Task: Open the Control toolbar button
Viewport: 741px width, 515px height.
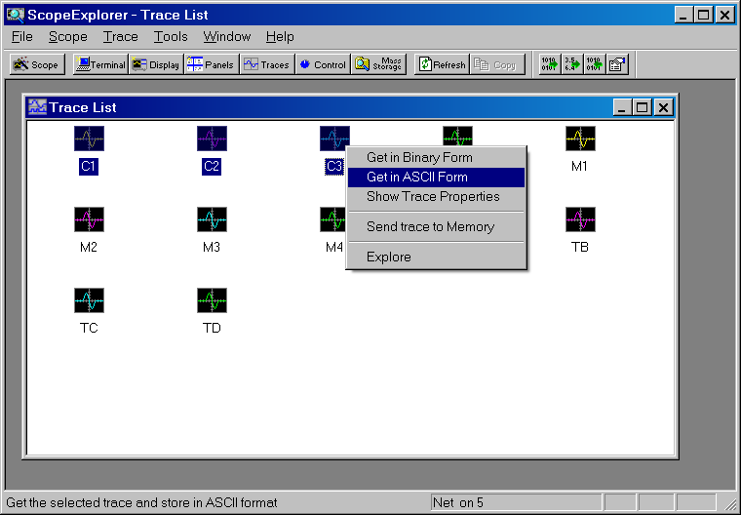Action: 323,64
